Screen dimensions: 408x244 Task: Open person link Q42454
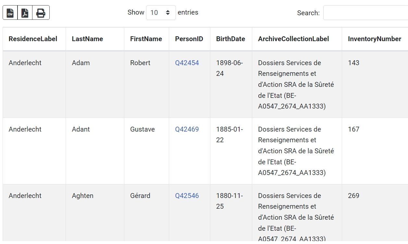(187, 63)
